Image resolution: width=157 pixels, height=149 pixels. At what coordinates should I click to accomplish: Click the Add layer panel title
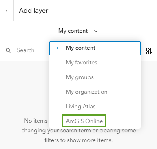33,11
